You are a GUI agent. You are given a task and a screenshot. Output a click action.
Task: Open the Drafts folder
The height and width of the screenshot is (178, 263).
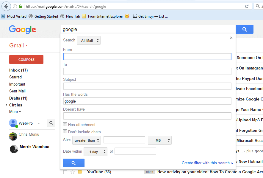18,98
